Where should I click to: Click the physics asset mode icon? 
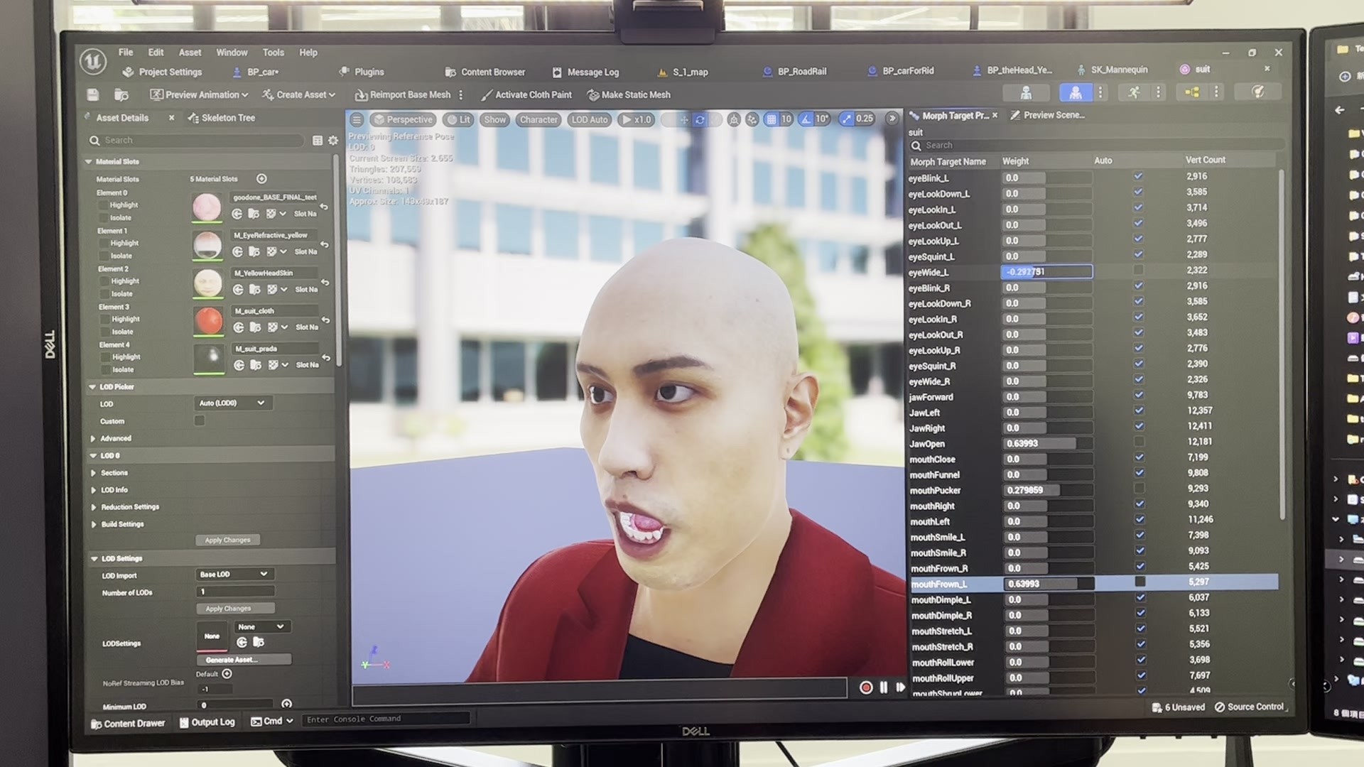[x=1257, y=92]
